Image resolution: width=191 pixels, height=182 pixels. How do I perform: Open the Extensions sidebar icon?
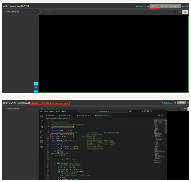pyautogui.click(x=41, y=137)
